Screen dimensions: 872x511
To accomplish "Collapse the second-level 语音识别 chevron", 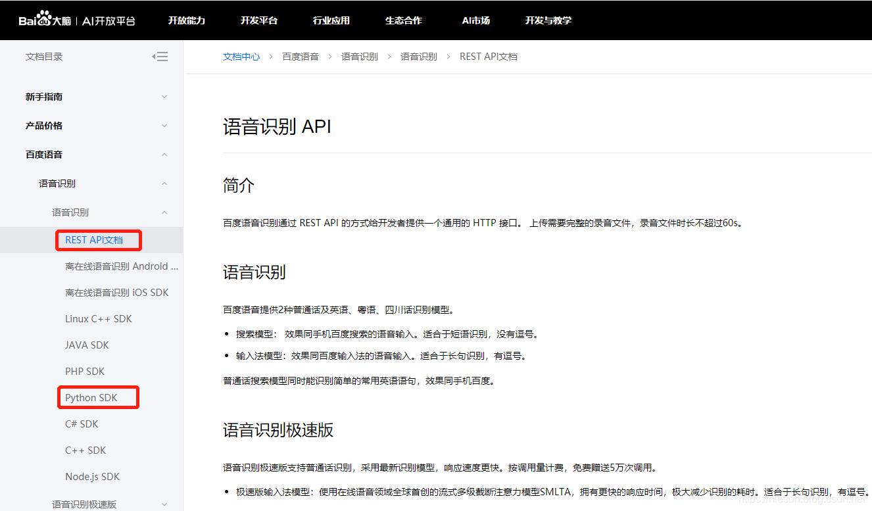I will [164, 183].
